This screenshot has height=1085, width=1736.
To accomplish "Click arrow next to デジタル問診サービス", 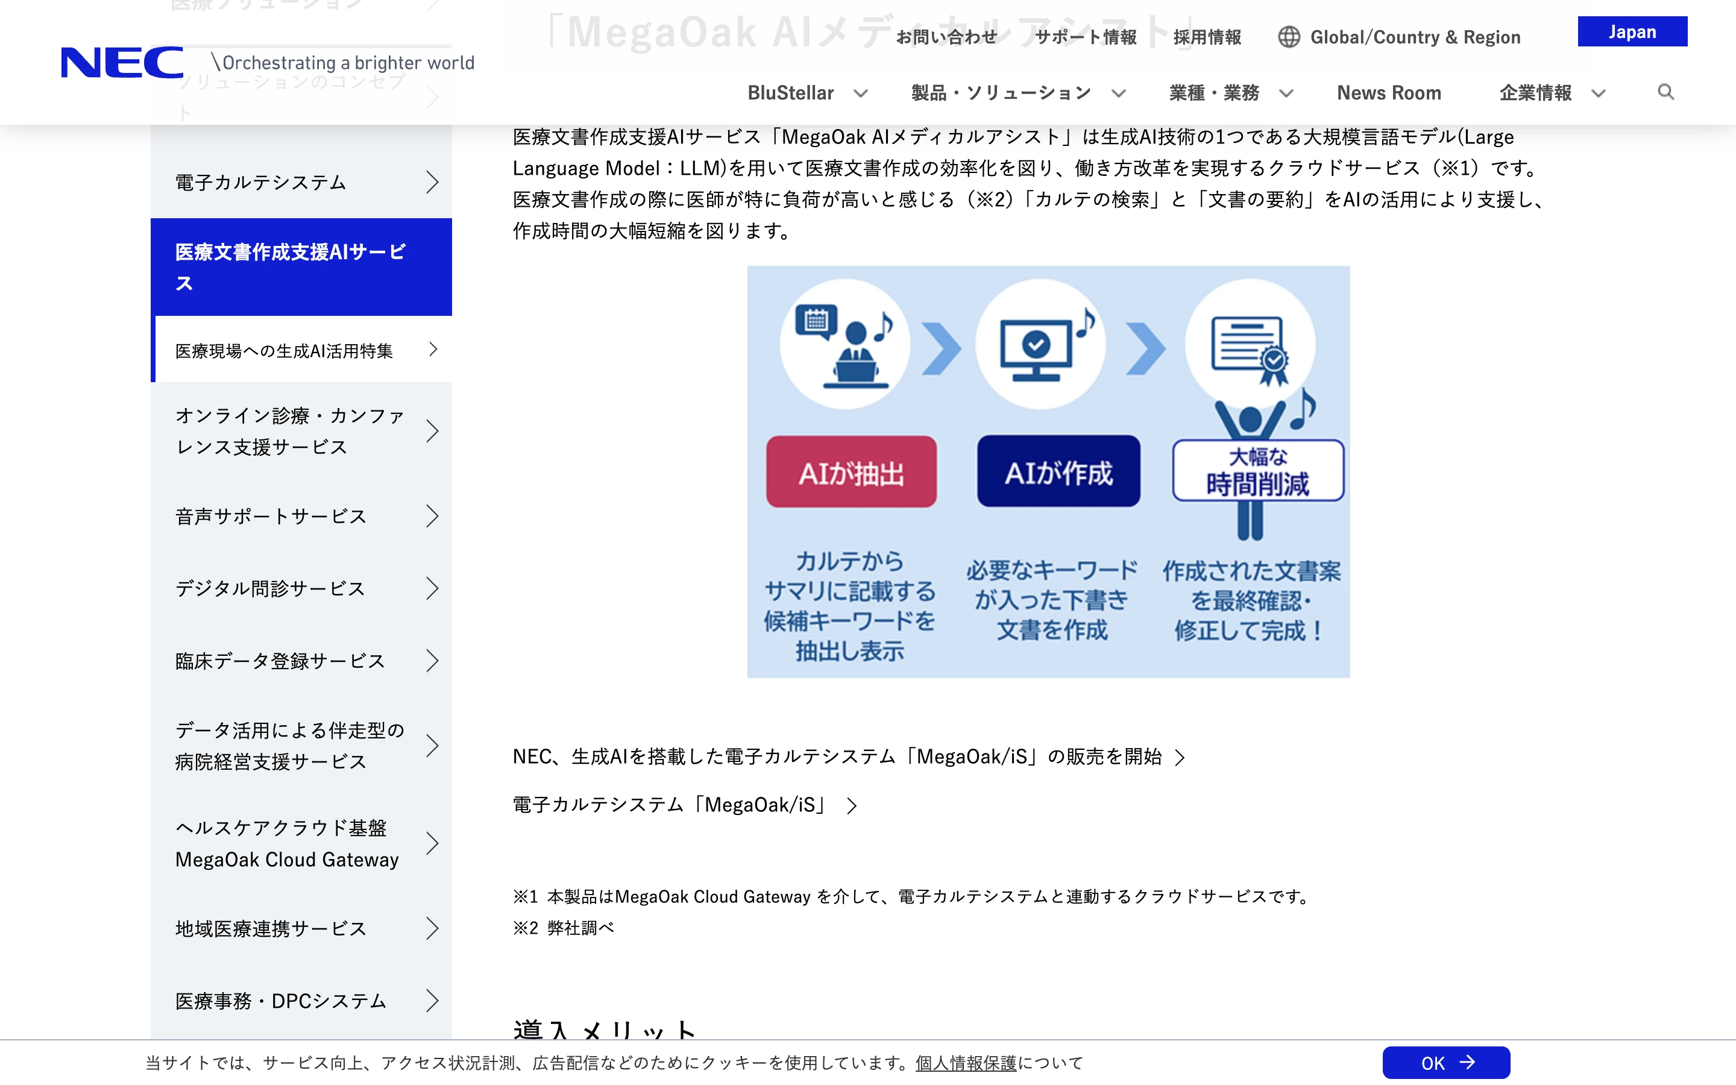I will pos(432,588).
